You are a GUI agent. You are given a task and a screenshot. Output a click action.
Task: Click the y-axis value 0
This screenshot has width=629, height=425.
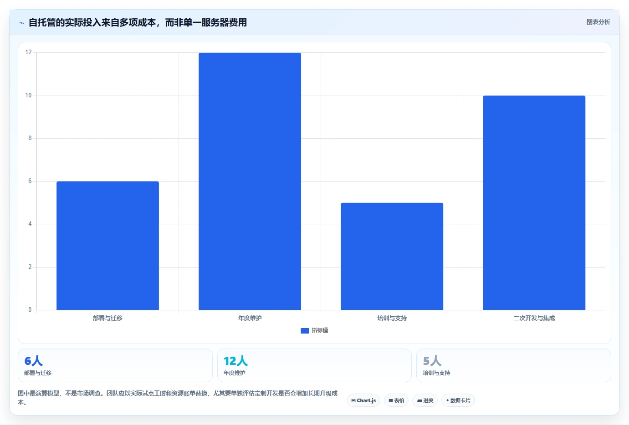[x=30, y=310]
